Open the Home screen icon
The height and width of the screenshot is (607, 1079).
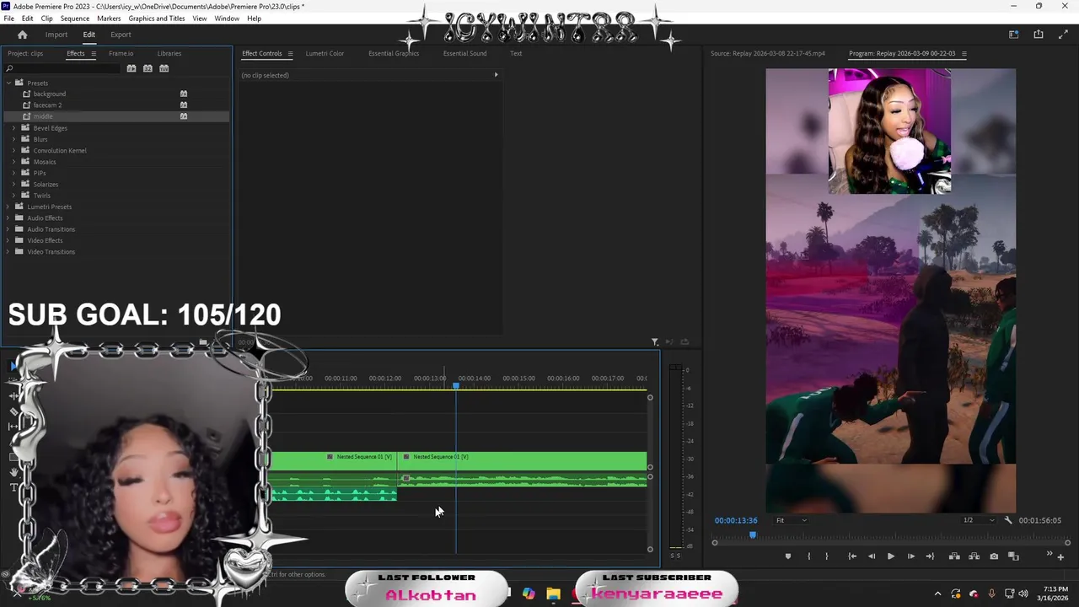click(x=22, y=35)
